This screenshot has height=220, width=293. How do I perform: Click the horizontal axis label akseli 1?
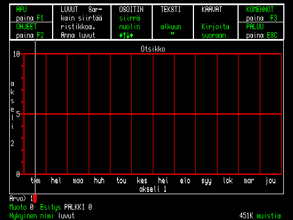click(153, 189)
